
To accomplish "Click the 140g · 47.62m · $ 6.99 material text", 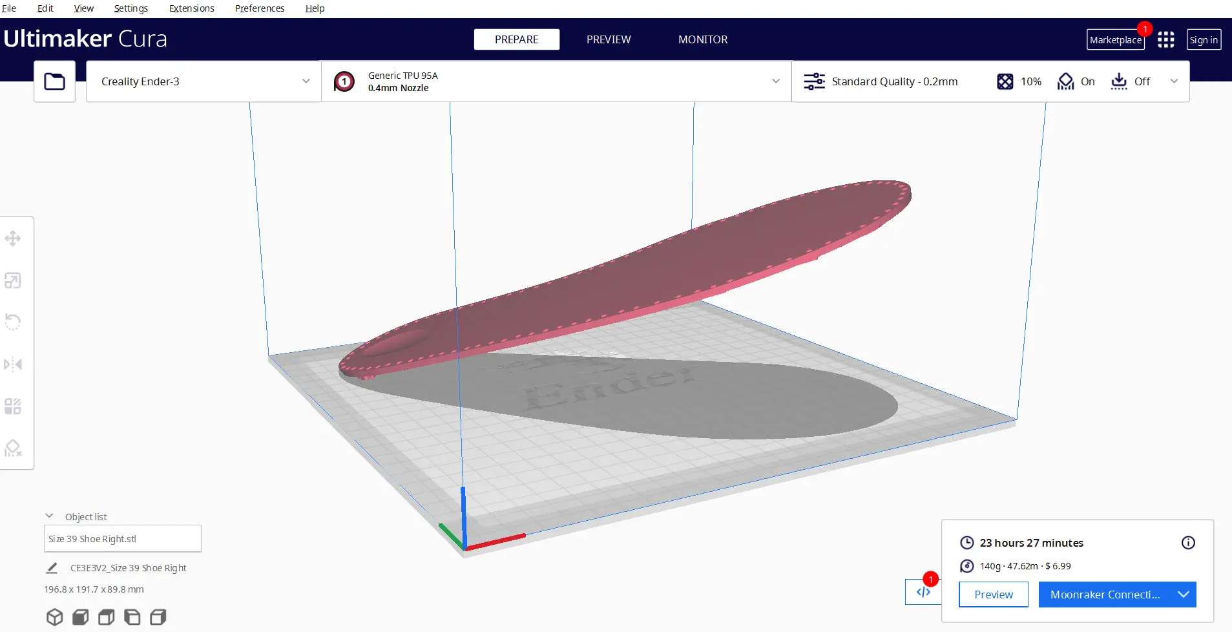I will 1025,566.
